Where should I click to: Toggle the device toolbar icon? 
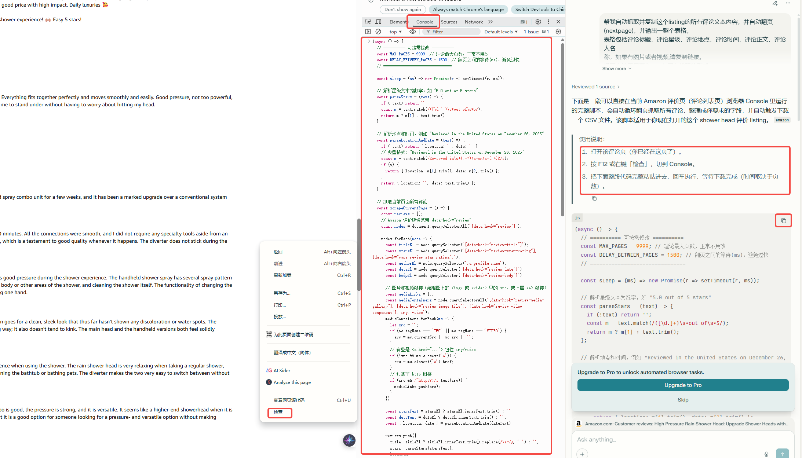click(x=378, y=22)
